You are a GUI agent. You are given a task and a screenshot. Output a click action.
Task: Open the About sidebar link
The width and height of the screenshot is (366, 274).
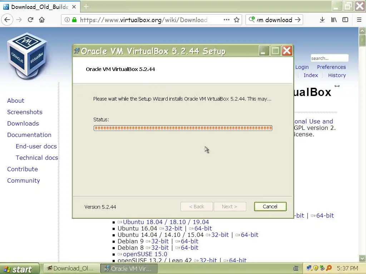point(16,101)
